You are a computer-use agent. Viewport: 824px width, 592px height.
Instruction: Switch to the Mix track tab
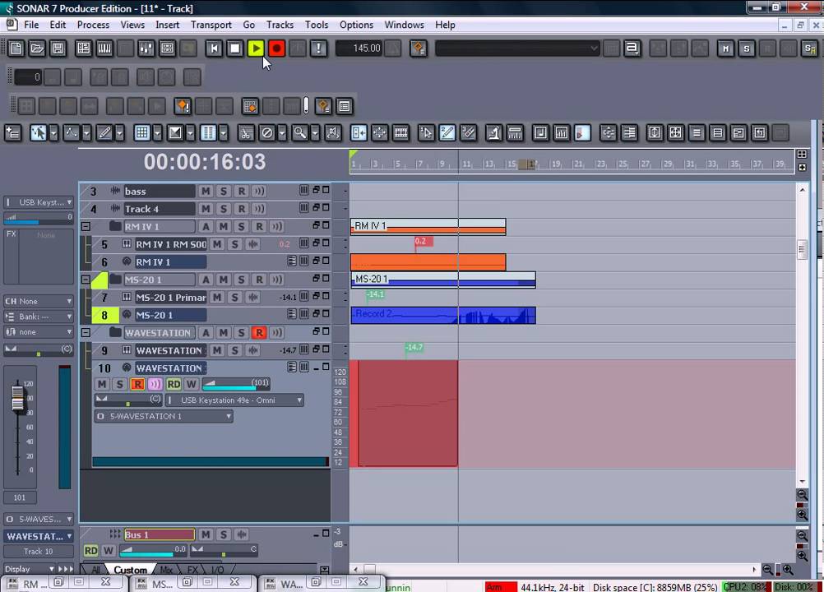point(166,570)
